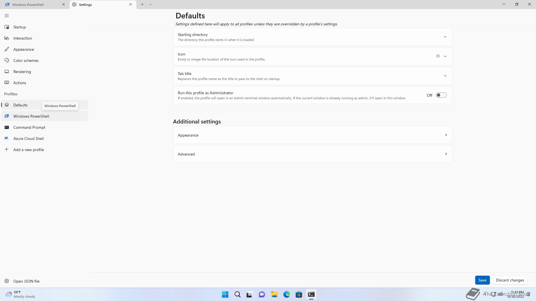Open Advanced additional settings
The height and width of the screenshot is (301, 536).
coord(312,154)
